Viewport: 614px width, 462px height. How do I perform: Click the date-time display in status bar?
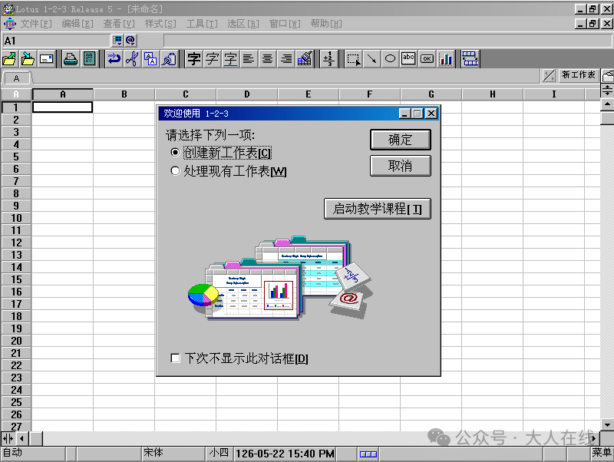tap(285, 454)
